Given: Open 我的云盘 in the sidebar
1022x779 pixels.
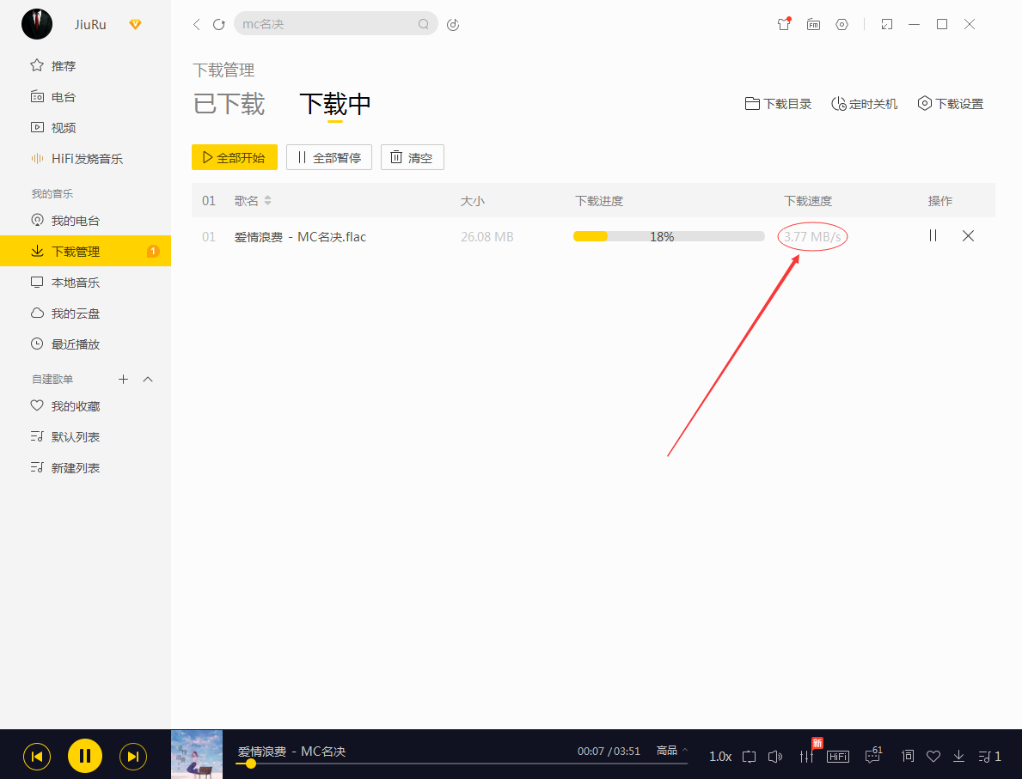Looking at the screenshot, I should pos(85,313).
